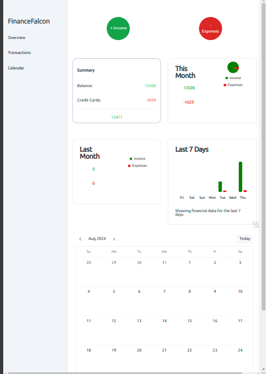Toggle Expenses legend in This Month card
The width and height of the screenshot is (266, 374).
(x=233, y=85)
